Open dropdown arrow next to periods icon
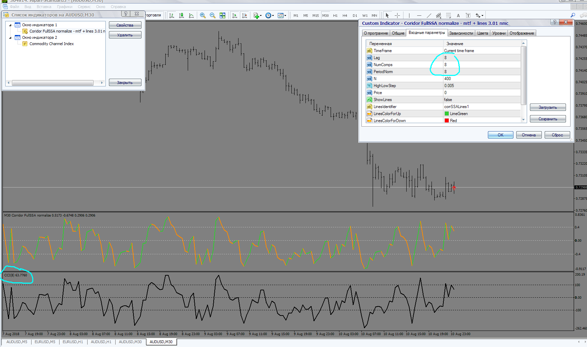This screenshot has width=587, height=347. [273, 15]
